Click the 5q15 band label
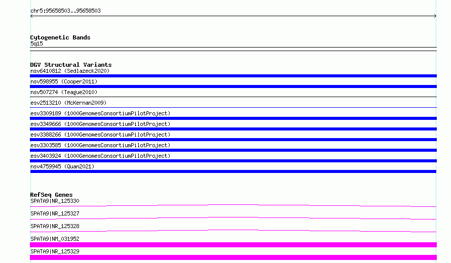Screen dimensions: 451x263 [x=36, y=43]
